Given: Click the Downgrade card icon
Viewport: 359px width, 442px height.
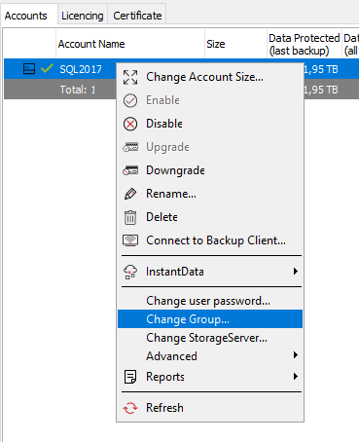Looking at the screenshot, I should click(130, 170).
